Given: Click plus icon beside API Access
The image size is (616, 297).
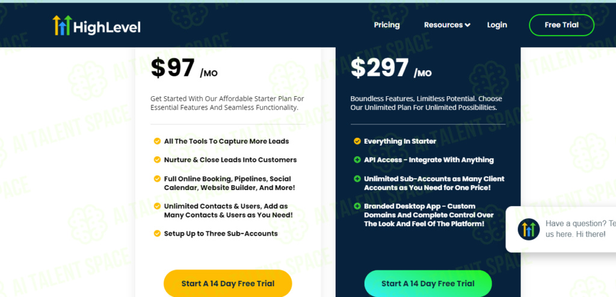Looking at the screenshot, I should point(357,160).
